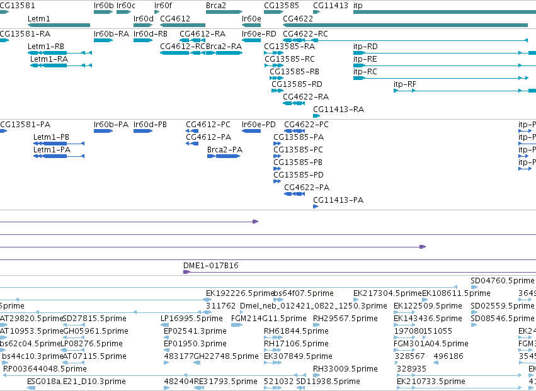Click protein Letm1-PA label

(52, 149)
